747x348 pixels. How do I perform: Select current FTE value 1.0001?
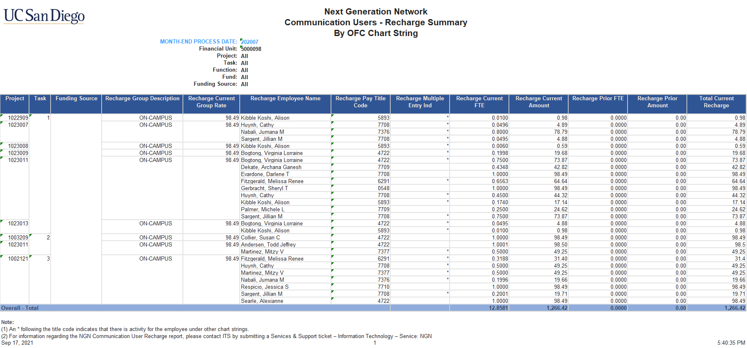click(500, 245)
